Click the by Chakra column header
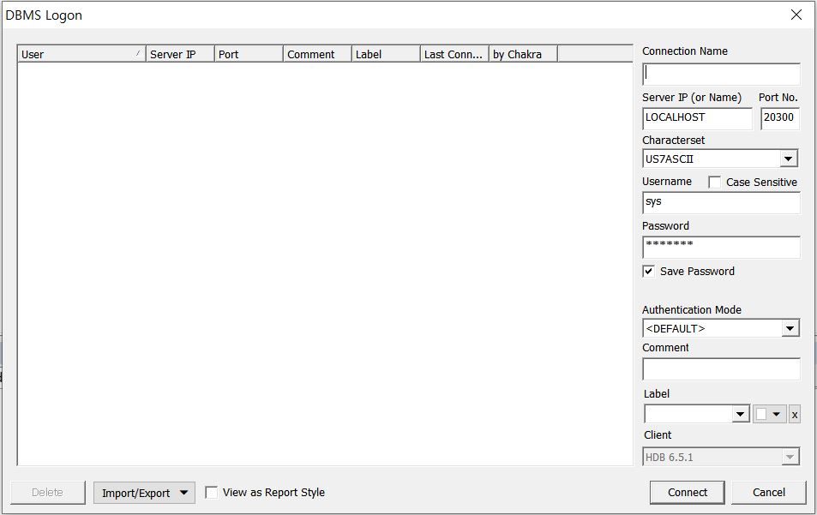Image resolution: width=817 pixels, height=515 pixels. click(523, 55)
